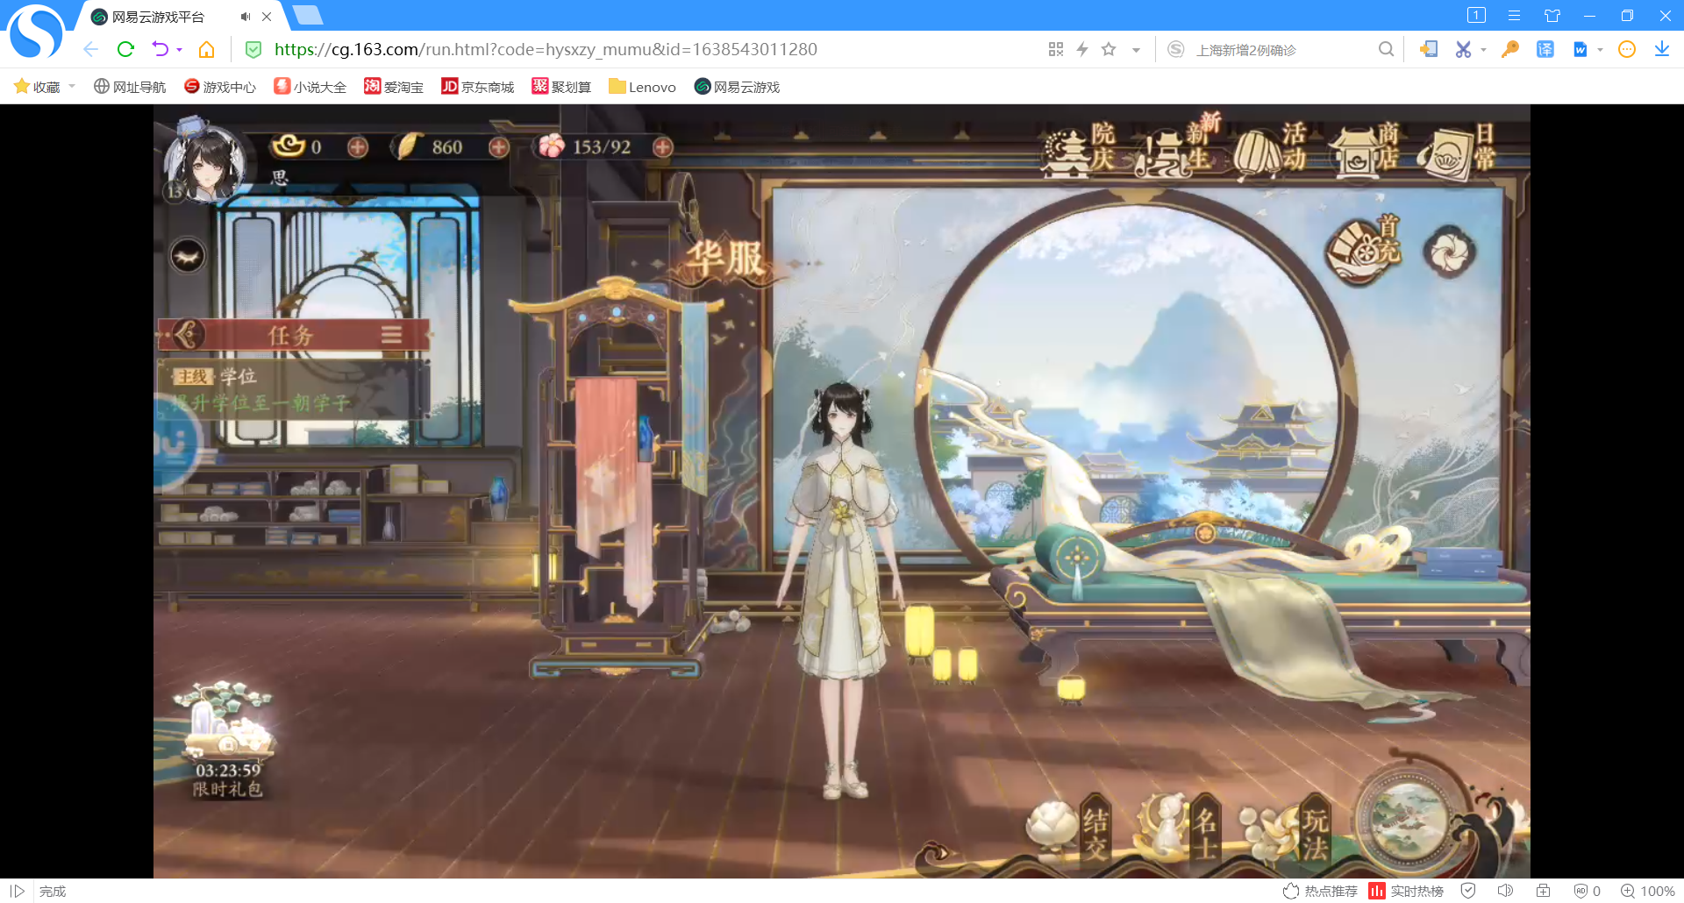Toggle UI visibility with the closed-eye icon
Viewport: 1684px width, 903px height.
point(188,256)
